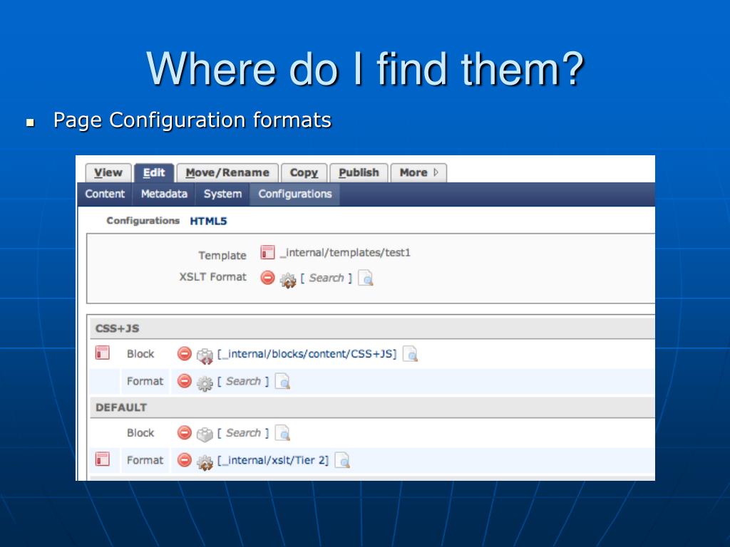Remove the XSLT Format selection

click(x=267, y=278)
